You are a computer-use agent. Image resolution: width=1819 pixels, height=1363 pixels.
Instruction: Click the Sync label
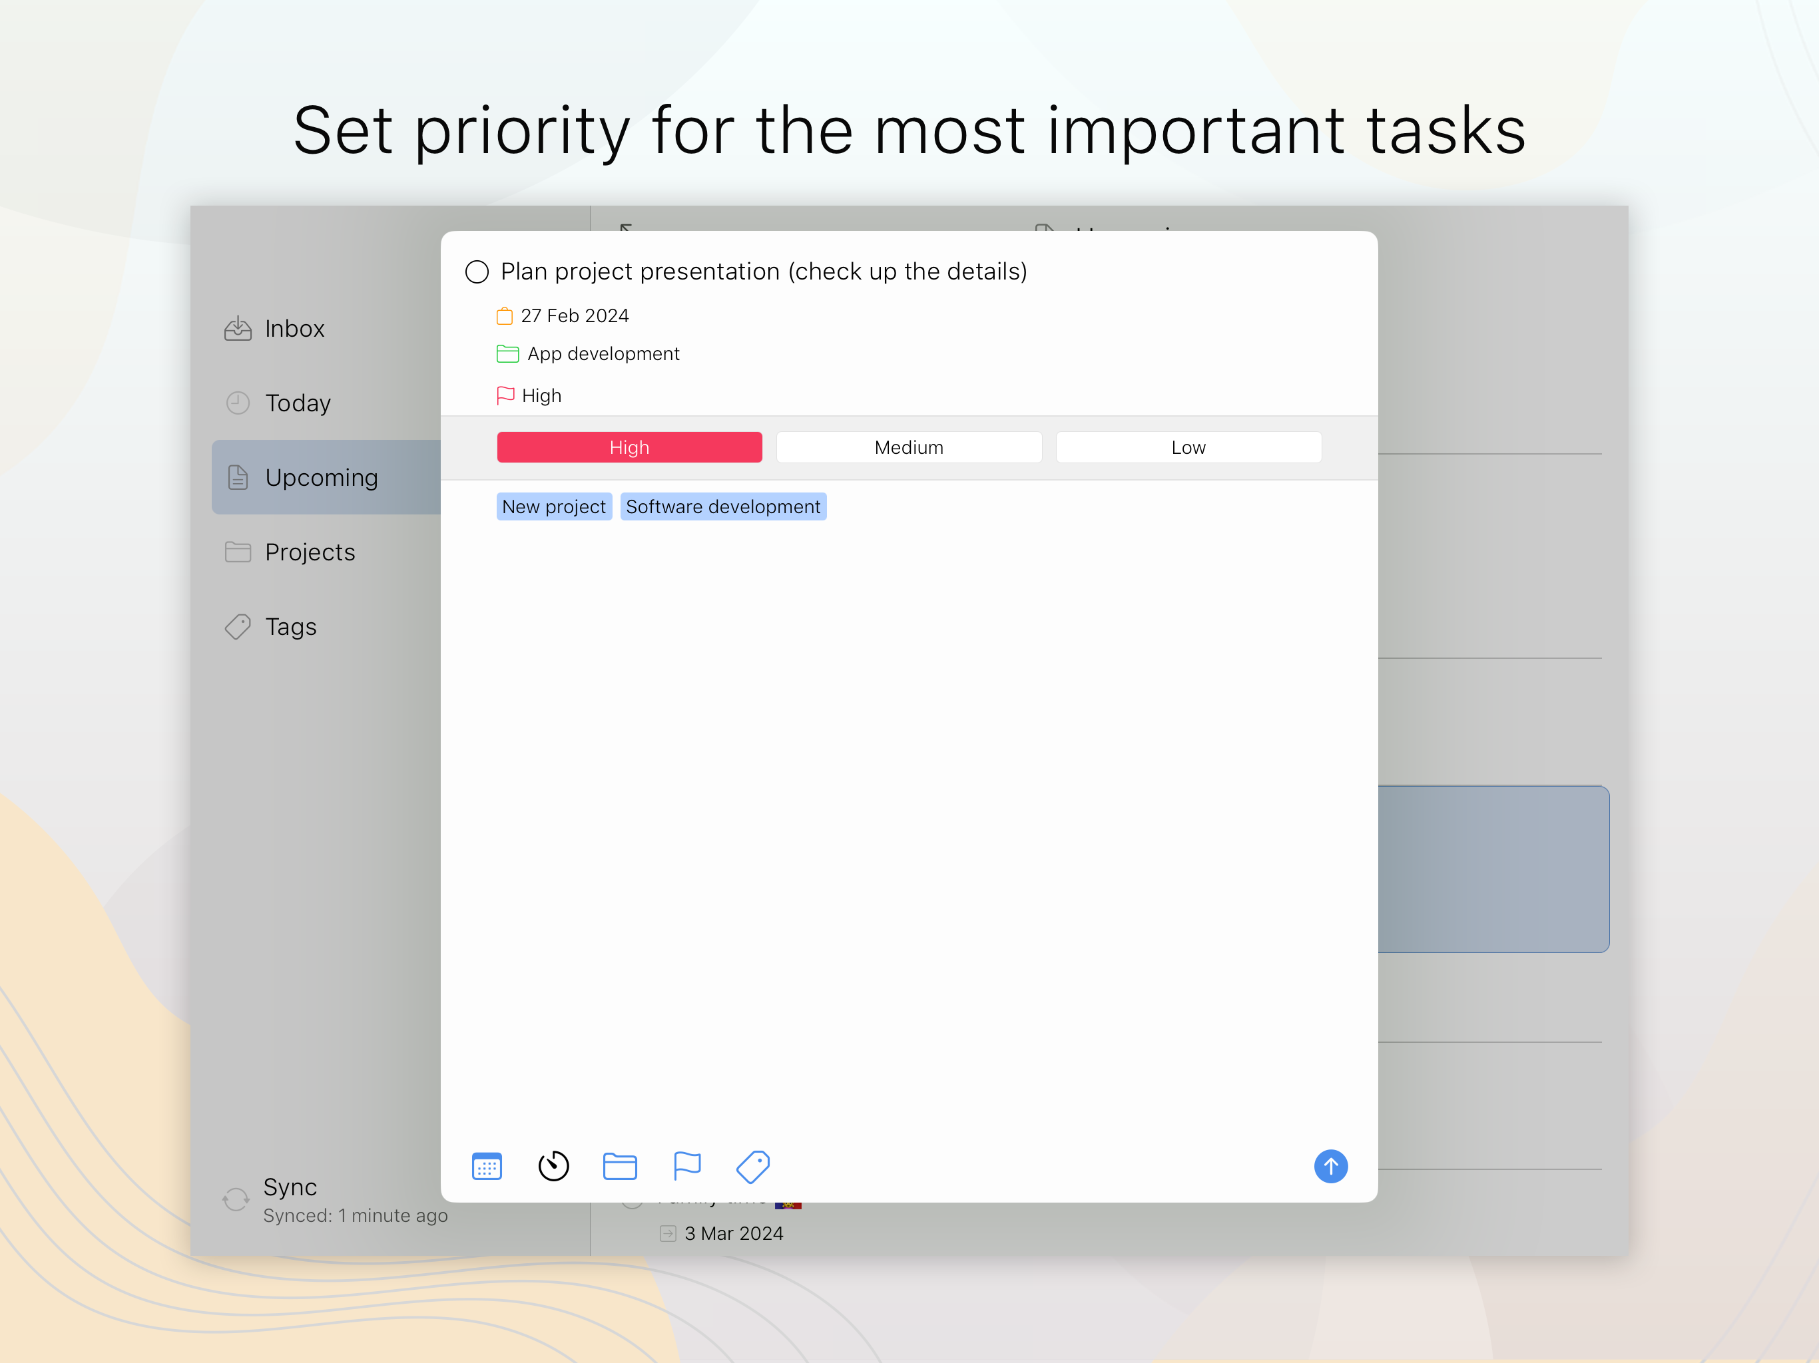[290, 1187]
